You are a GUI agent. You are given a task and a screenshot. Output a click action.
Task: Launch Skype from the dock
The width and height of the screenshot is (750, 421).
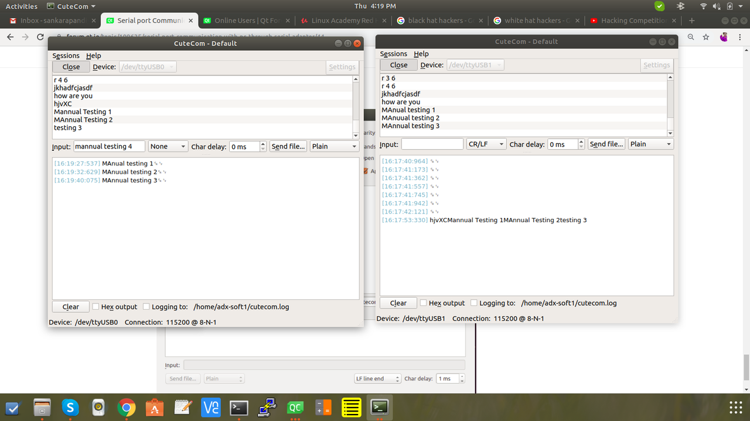coord(70,407)
